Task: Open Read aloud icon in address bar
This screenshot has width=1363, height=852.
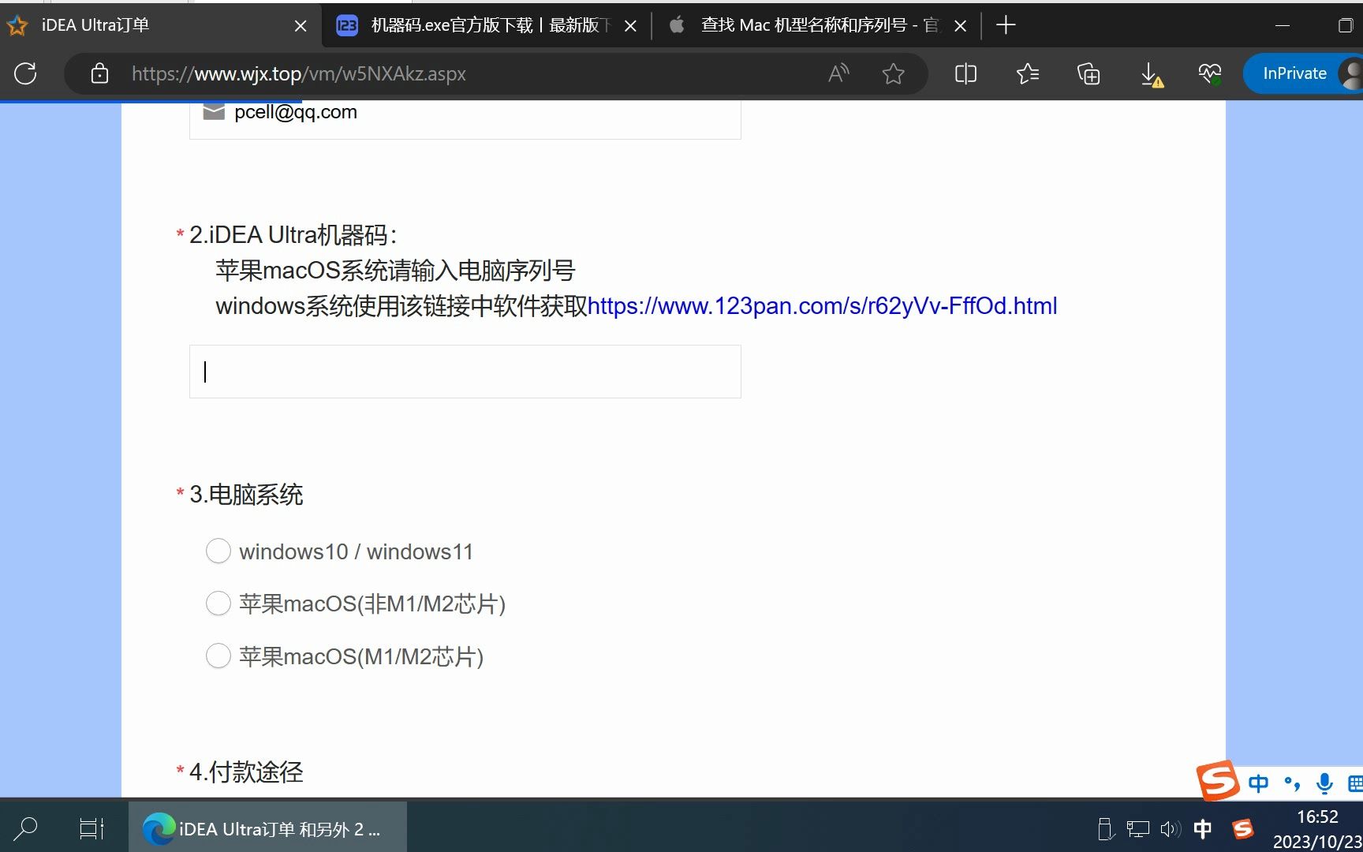Action: (x=838, y=73)
